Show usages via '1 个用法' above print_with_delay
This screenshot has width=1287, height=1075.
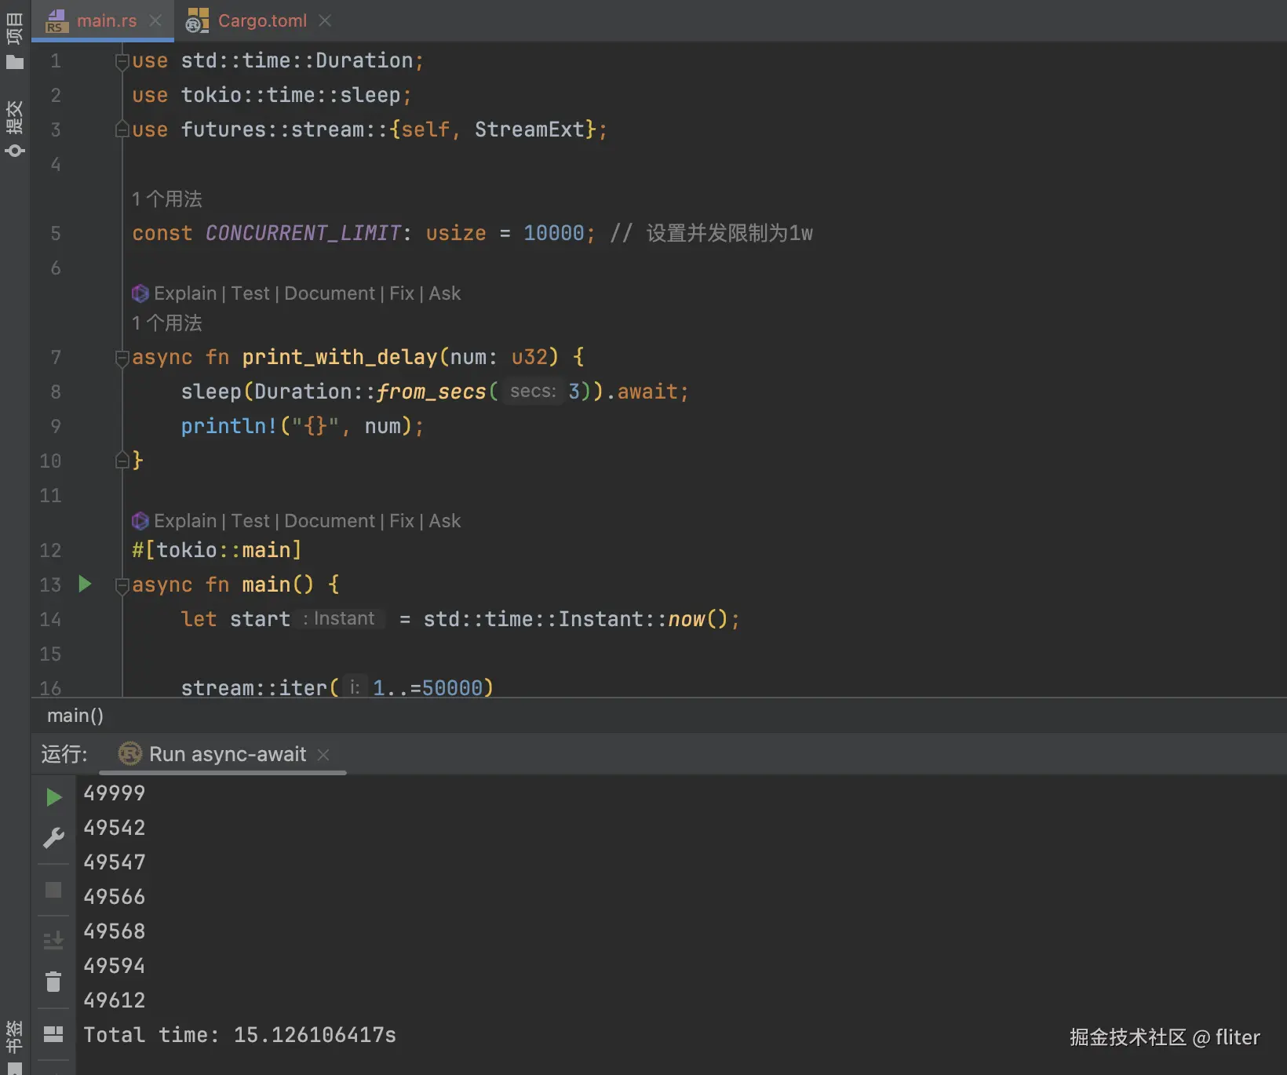[167, 323]
